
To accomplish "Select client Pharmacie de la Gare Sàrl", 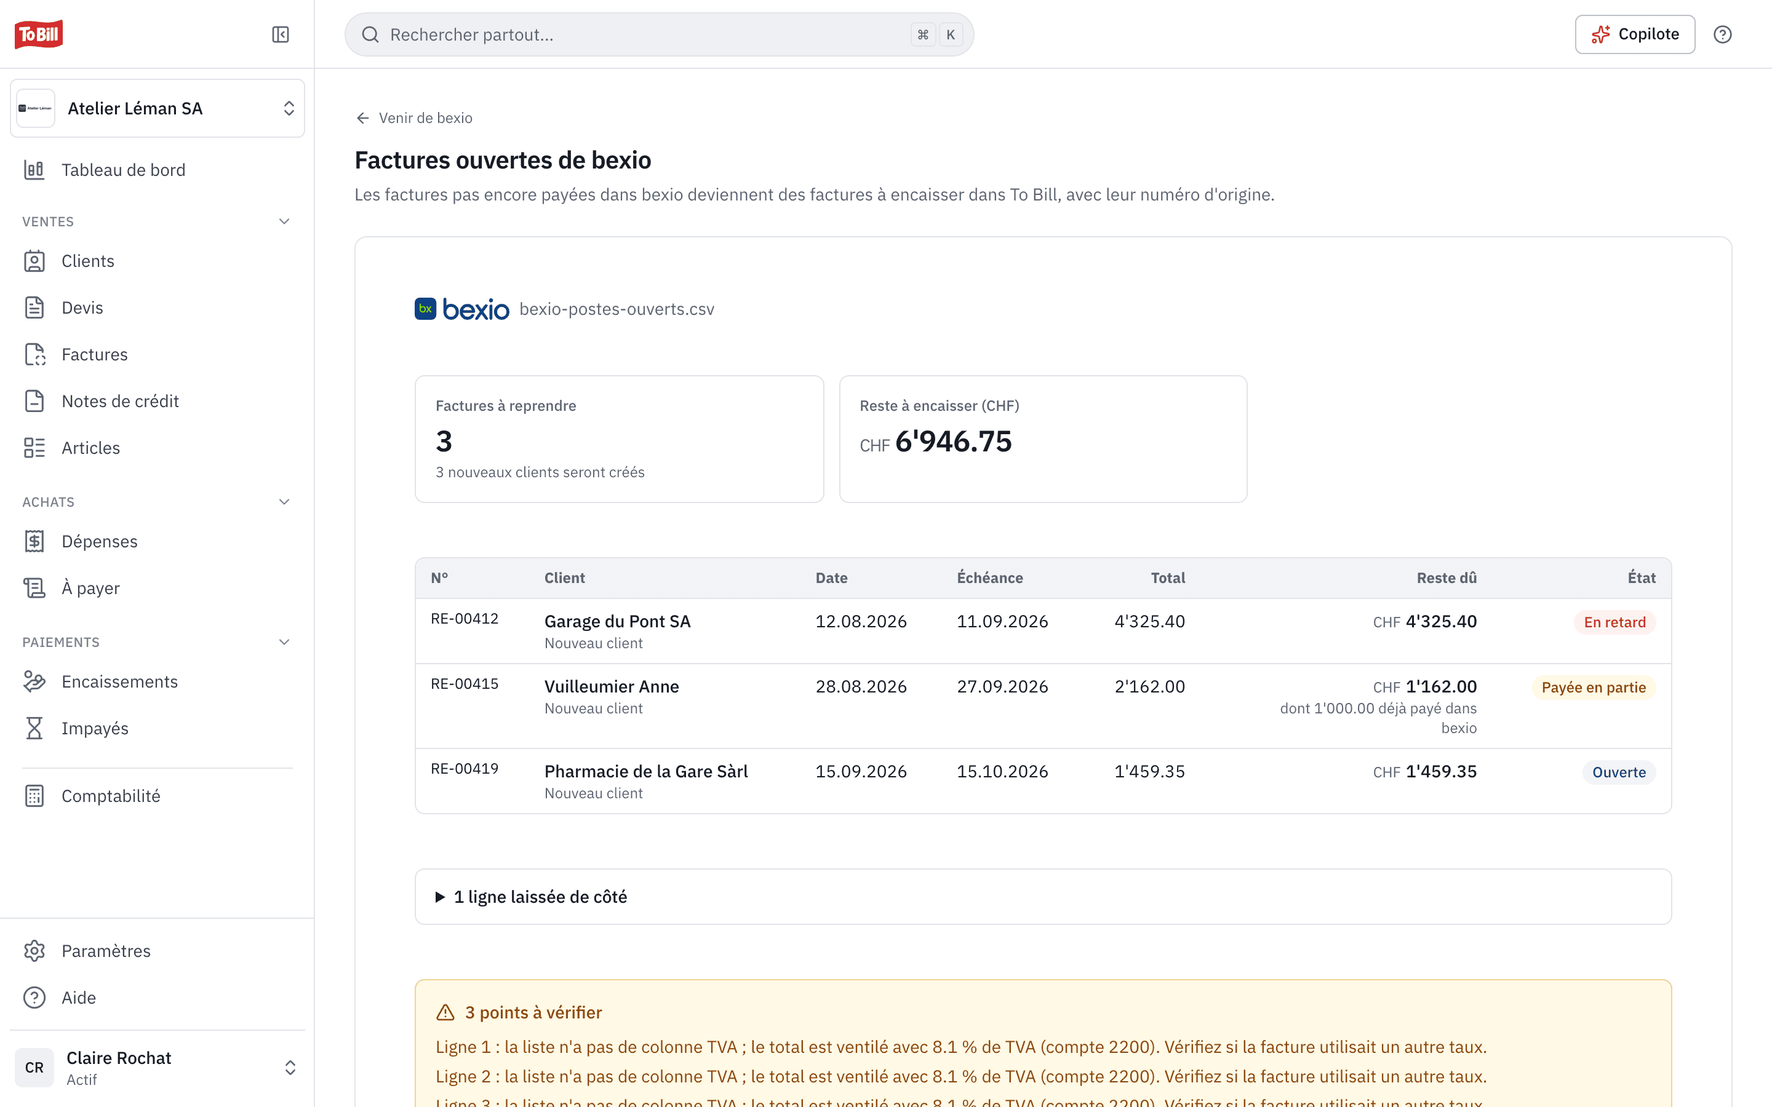I will click(x=646, y=772).
